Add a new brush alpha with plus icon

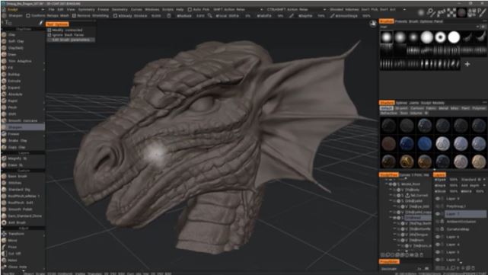(x=467, y=64)
